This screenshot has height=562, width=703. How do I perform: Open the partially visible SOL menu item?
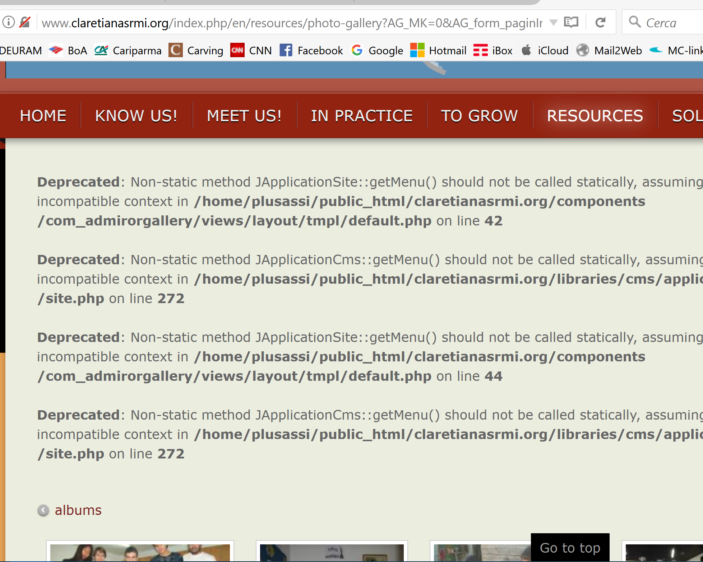pos(687,116)
